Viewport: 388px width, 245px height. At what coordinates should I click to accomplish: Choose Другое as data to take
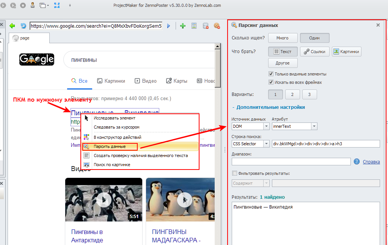pos(283,63)
